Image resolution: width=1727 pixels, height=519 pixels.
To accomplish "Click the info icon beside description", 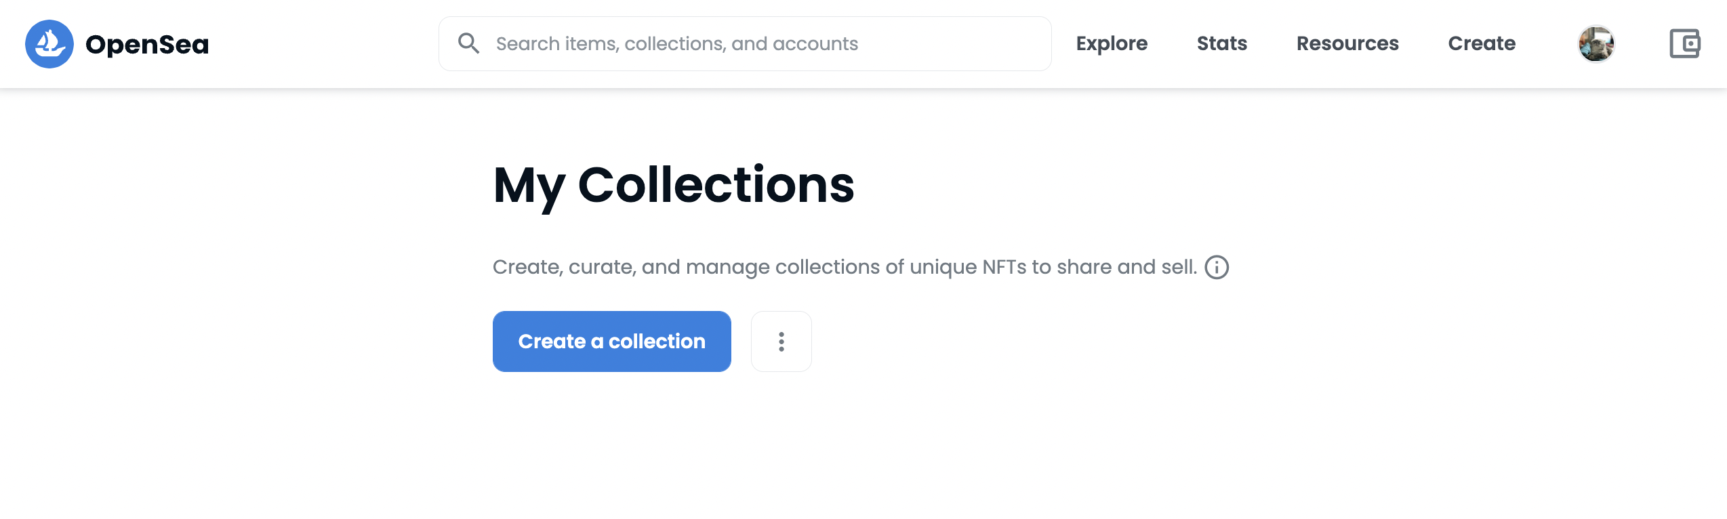I will coord(1217,267).
